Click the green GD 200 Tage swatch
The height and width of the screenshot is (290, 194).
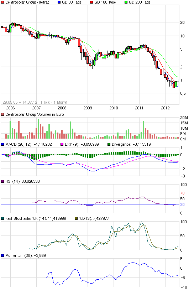[x=126, y=2]
